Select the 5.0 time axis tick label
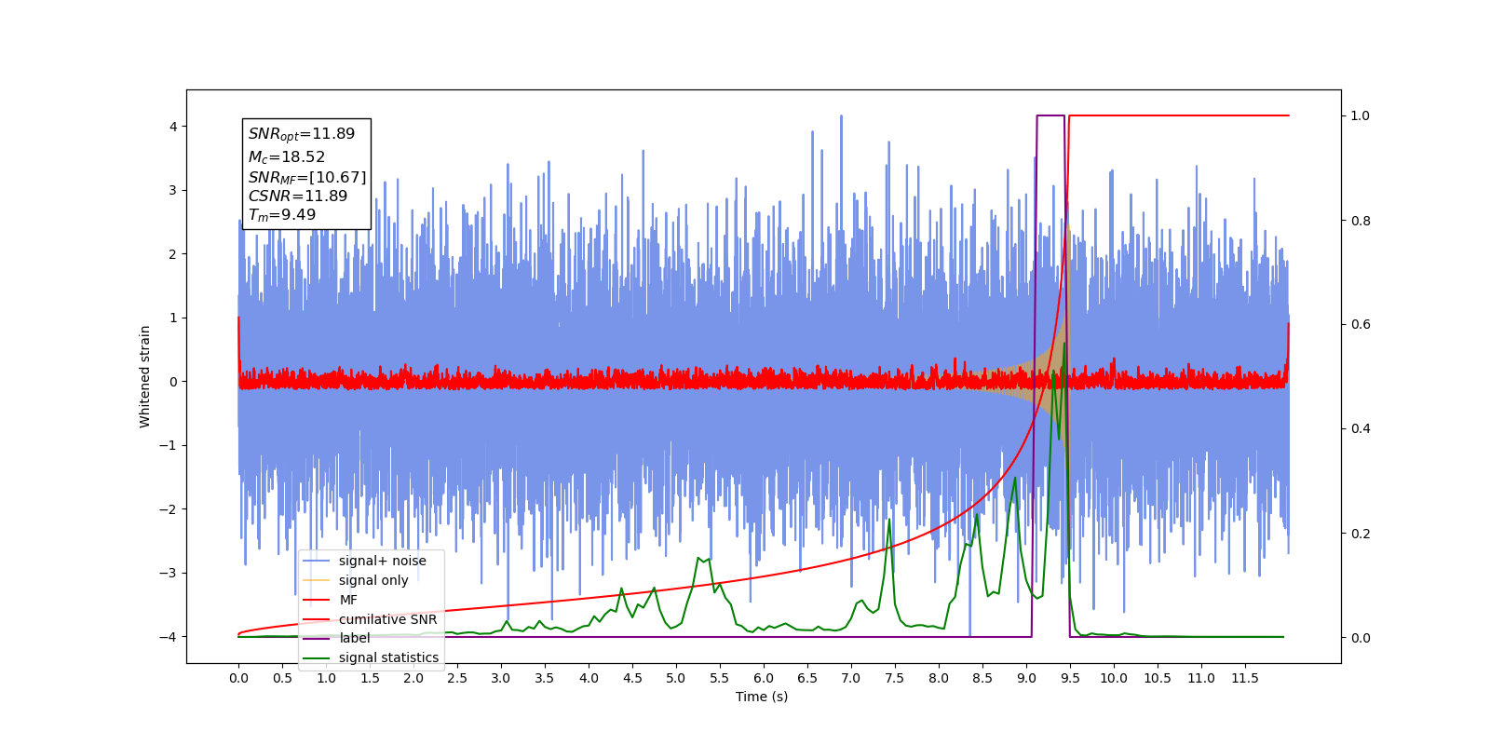The height and width of the screenshot is (745, 1490). 676,678
